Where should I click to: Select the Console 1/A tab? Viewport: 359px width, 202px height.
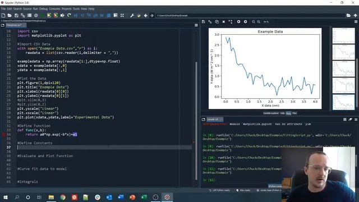pos(215,120)
